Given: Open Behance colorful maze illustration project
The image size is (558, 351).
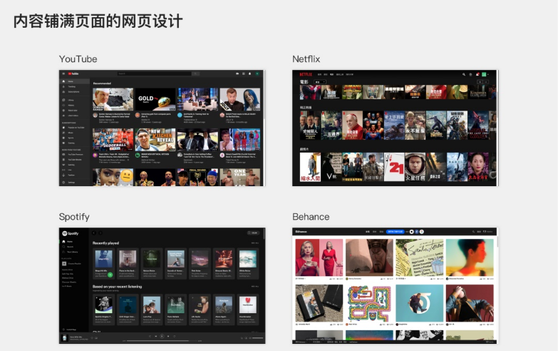Looking at the screenshot, I should click(369, 303).
